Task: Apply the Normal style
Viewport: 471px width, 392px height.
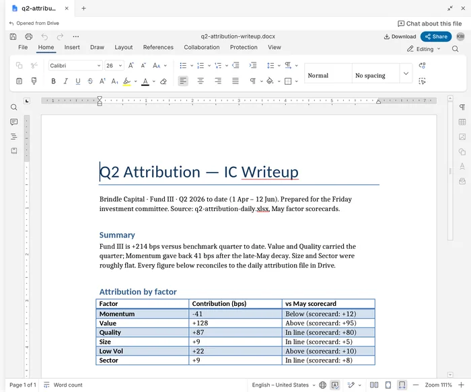Action: coord(328,73)
